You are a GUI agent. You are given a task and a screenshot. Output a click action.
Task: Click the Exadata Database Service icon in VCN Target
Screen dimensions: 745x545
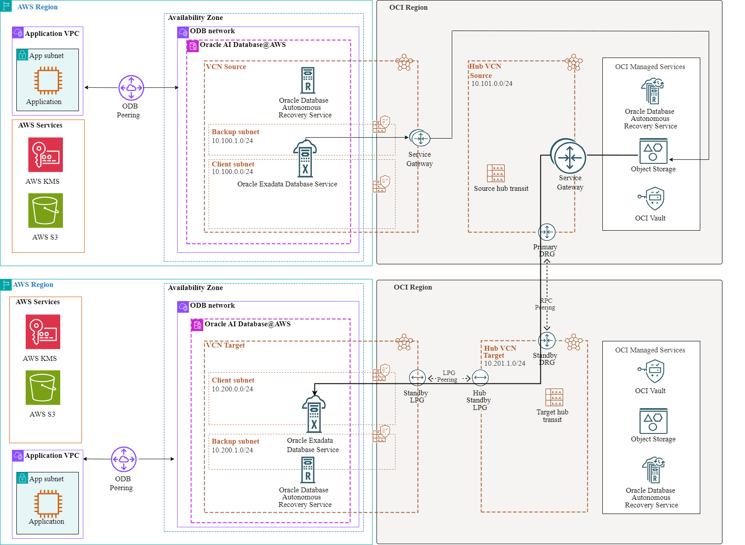pos(314,414)
